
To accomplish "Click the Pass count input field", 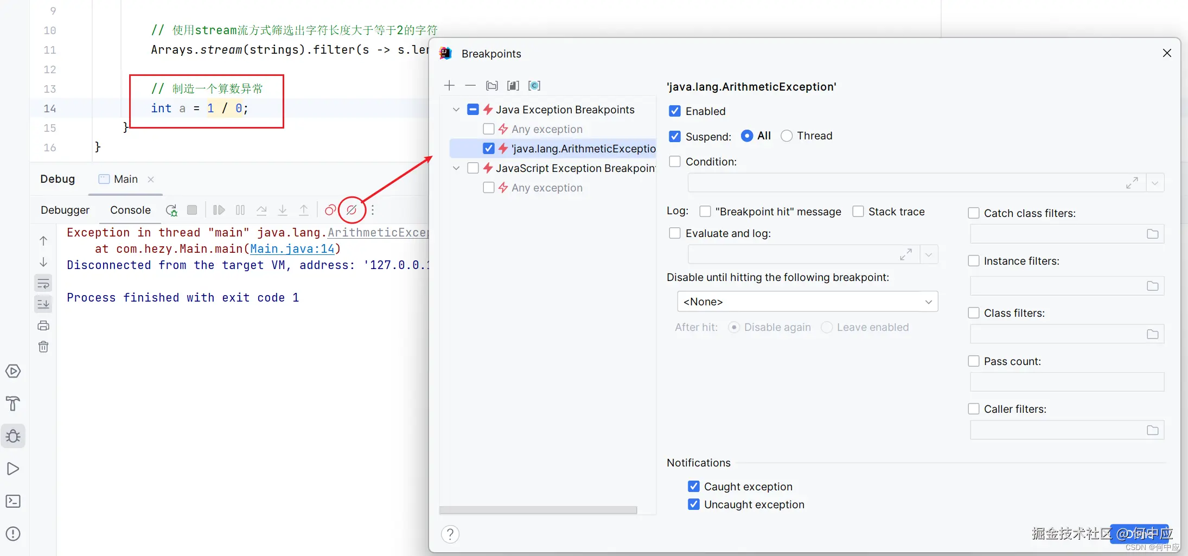I will (x=1067, y=382).
